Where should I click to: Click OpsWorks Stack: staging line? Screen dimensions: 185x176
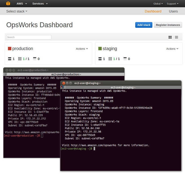[x=82, y=115]
